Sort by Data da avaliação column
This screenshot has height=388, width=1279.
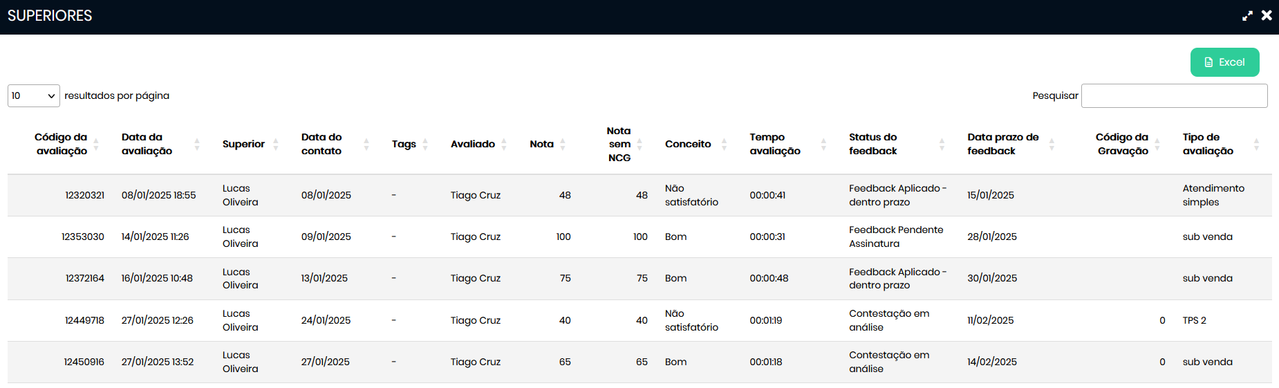[x=147, y=144]
